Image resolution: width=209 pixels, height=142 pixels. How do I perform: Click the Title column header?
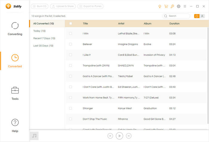click(85, 24)
